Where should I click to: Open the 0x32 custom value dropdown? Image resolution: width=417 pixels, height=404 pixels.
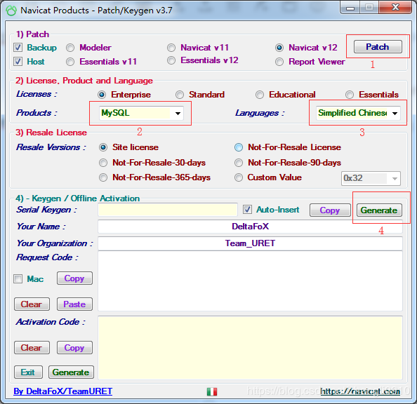(x=371, y=178)
